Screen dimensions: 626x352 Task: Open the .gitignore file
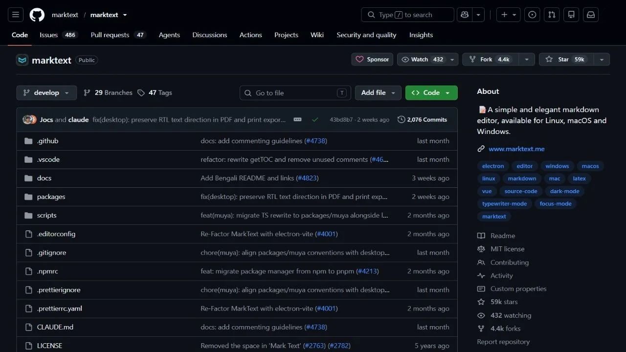(52, 253)
